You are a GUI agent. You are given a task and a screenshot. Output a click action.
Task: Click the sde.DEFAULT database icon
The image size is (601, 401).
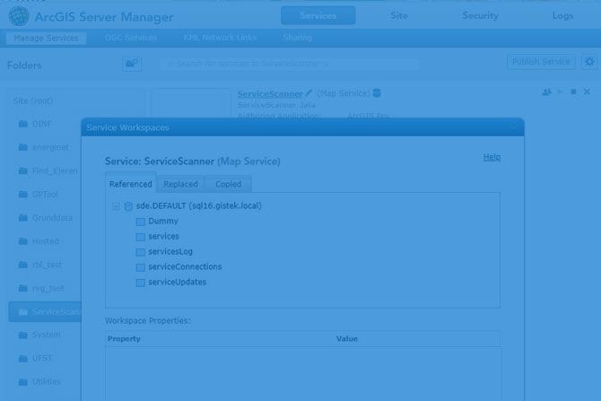128,206
